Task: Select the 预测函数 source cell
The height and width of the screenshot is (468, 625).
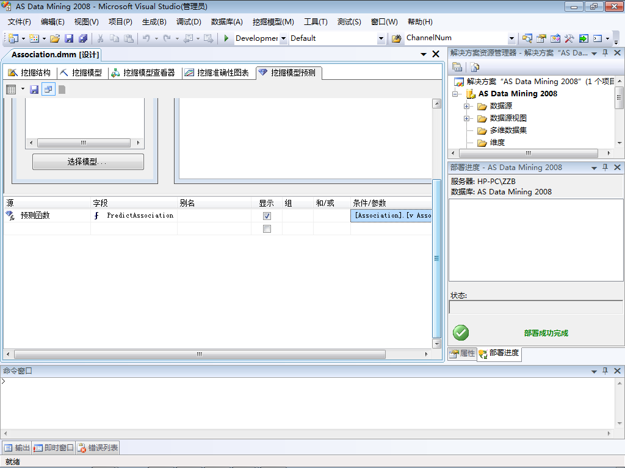Action: (47, 215)
